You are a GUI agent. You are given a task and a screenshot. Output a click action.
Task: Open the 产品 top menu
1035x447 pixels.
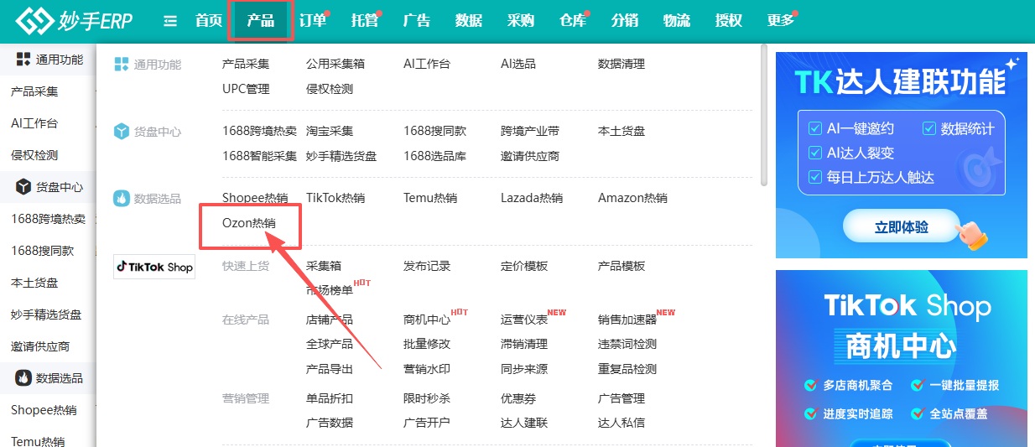click(261, 21)
